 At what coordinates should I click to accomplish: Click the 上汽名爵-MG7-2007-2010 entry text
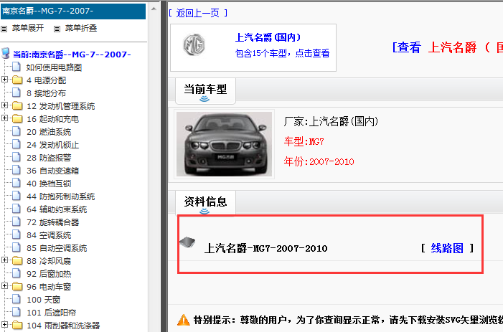pos(266,248)
